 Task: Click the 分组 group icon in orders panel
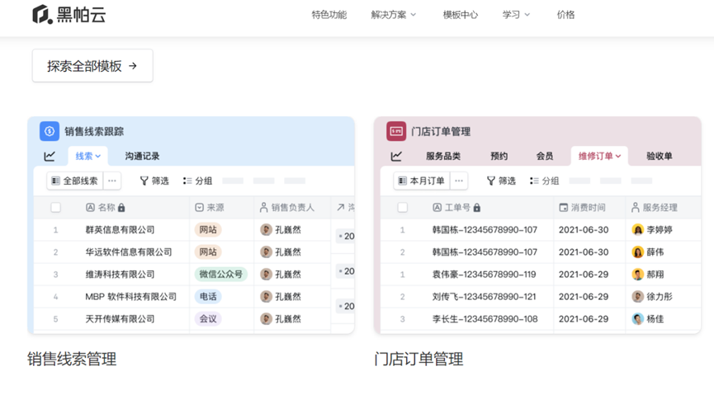tap(534, 181)
